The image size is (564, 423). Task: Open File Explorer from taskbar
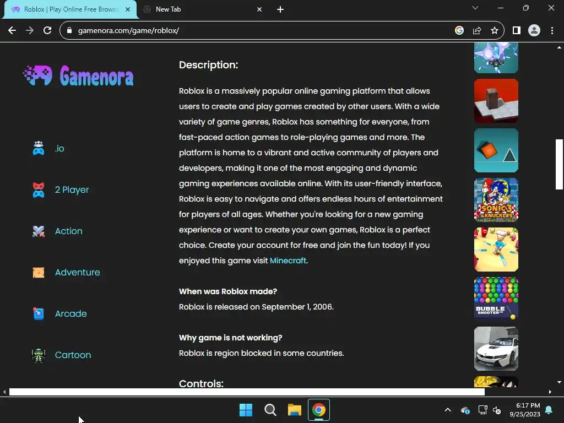(294, 410)
